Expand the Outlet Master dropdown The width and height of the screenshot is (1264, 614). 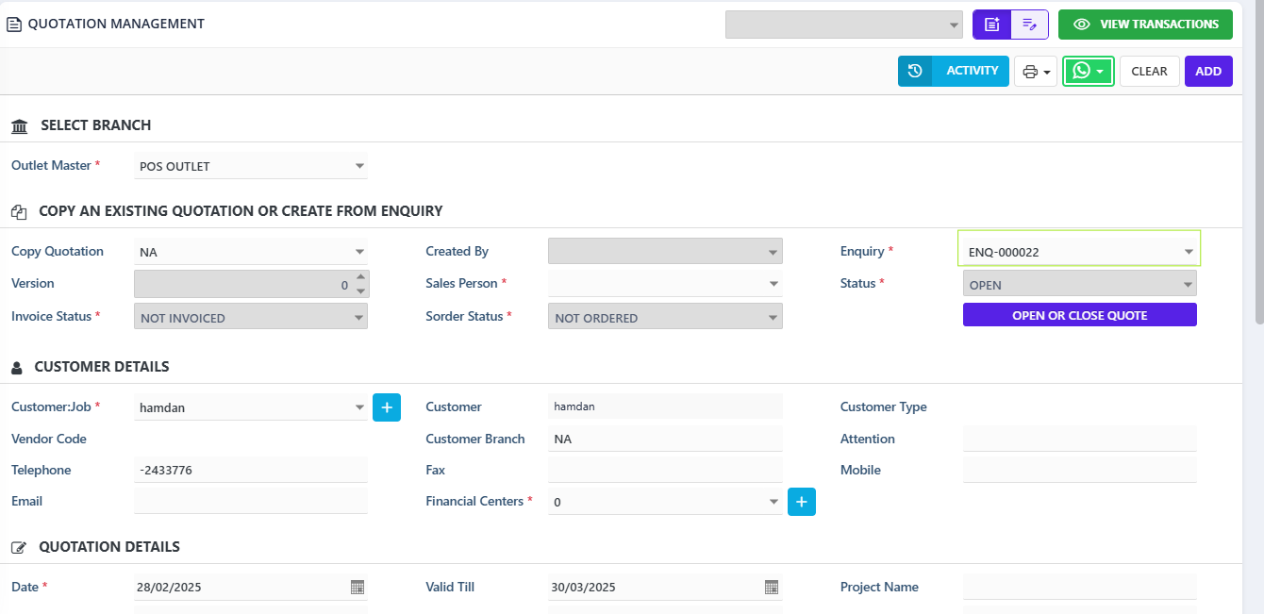[x=359, y=166]
